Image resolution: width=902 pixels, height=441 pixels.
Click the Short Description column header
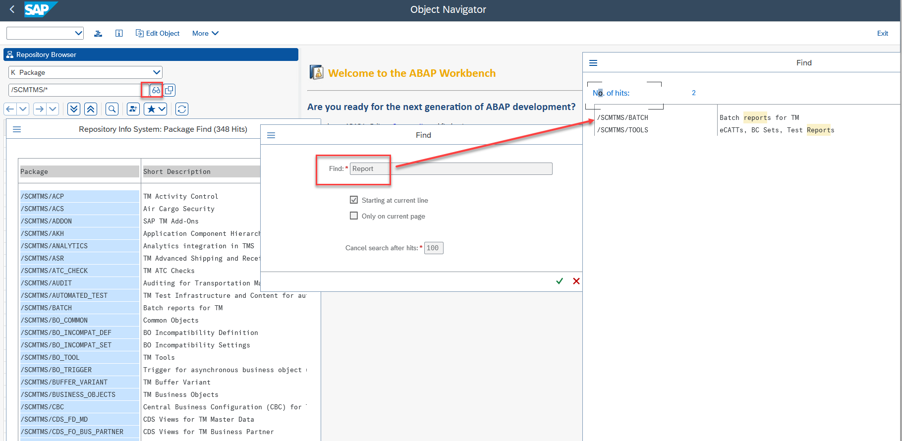click(x=201, y=171)
